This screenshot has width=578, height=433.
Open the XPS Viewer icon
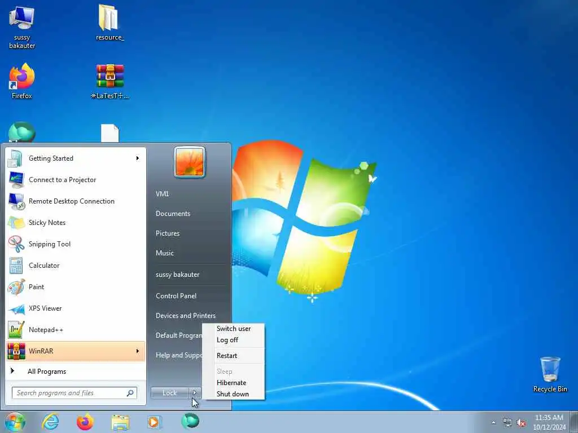16,308
